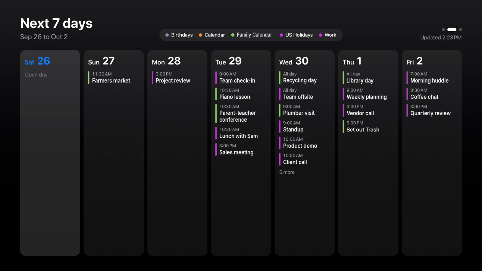
Task: Toggle the Family Calendar legend chip
Action: 252,35
